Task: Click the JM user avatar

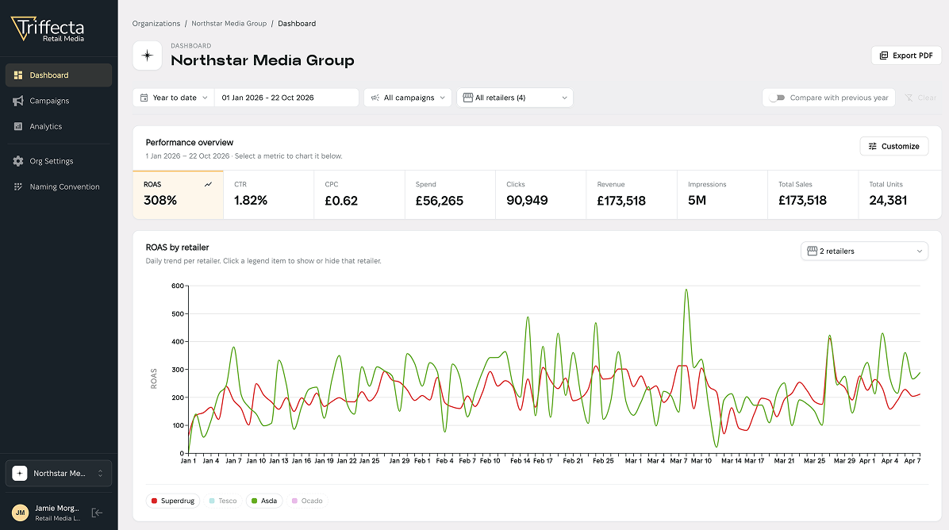Action: (x=21, y=513)
